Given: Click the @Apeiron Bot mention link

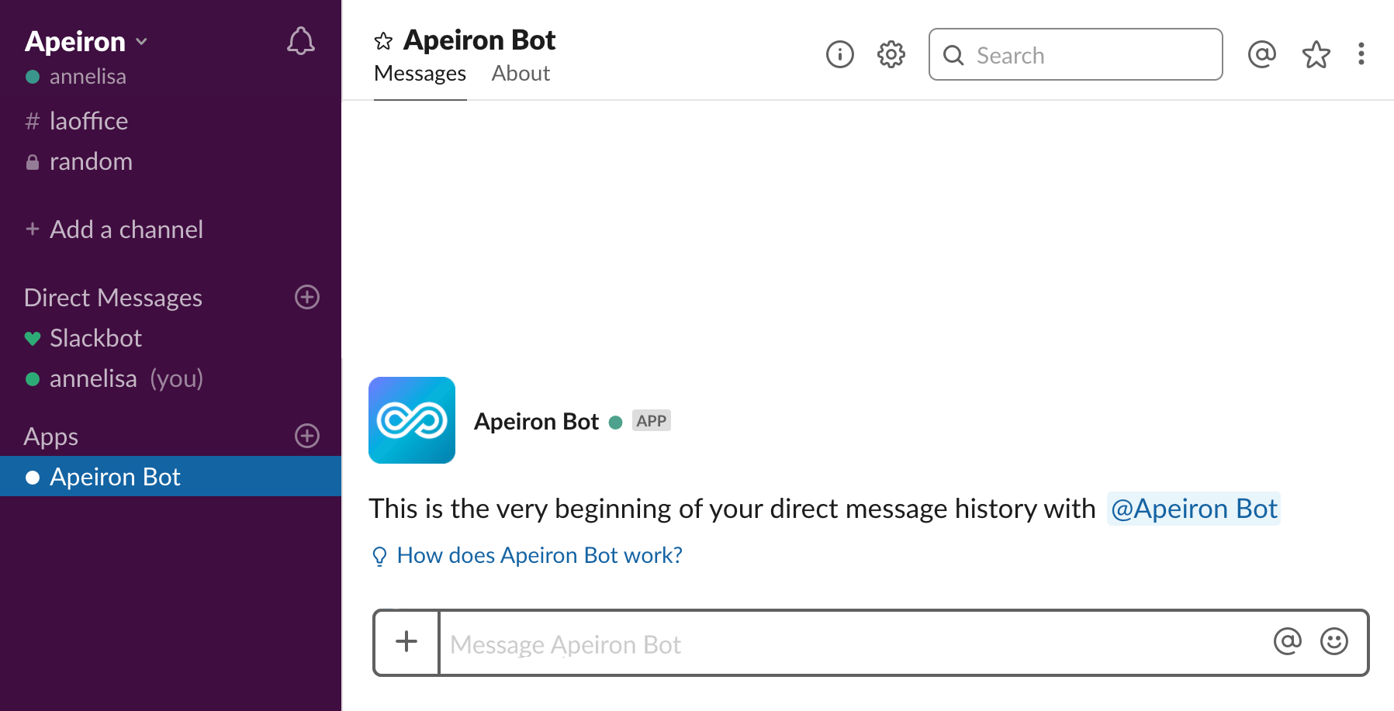Looking at the screenshot, I should [x=1194, y=509].
